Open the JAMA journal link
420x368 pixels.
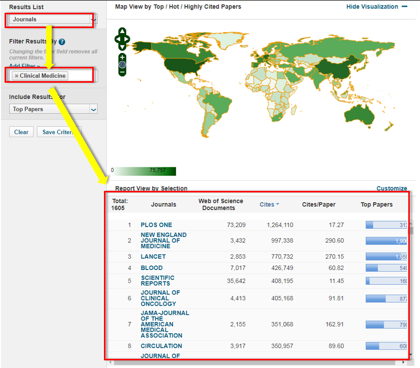click(165, 324)
